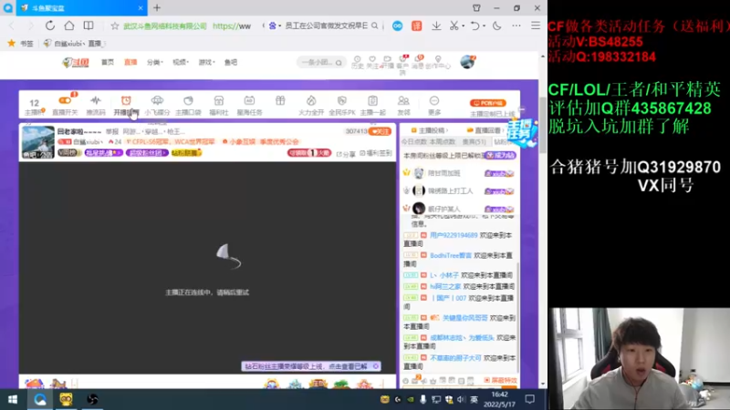Click the 分享 share link
This screenshot has width=730, height=410.
pyautogui.click(x=346, y=154)
